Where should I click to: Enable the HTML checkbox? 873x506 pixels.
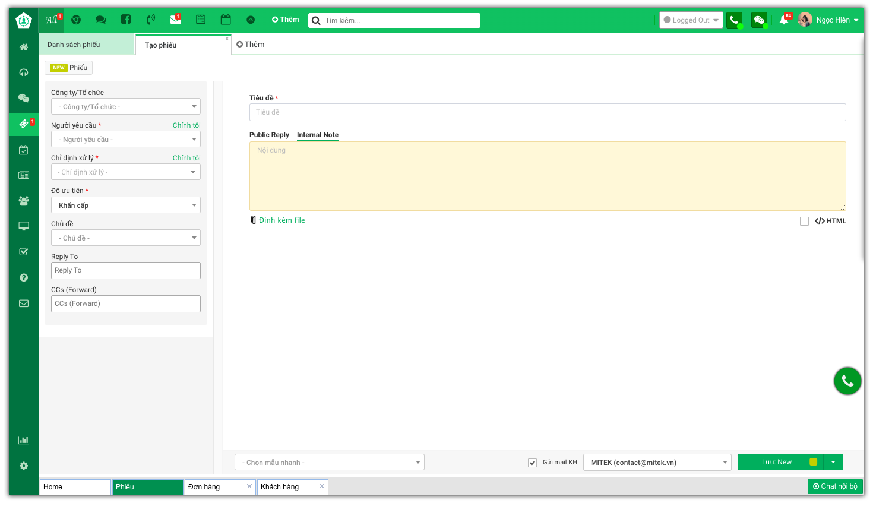click(805, 221)
